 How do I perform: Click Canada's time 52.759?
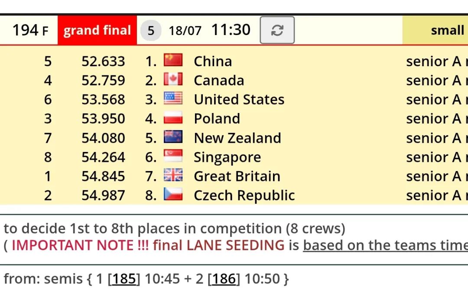point(103,81)
